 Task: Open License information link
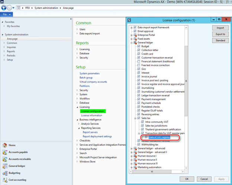coord(91,115)
